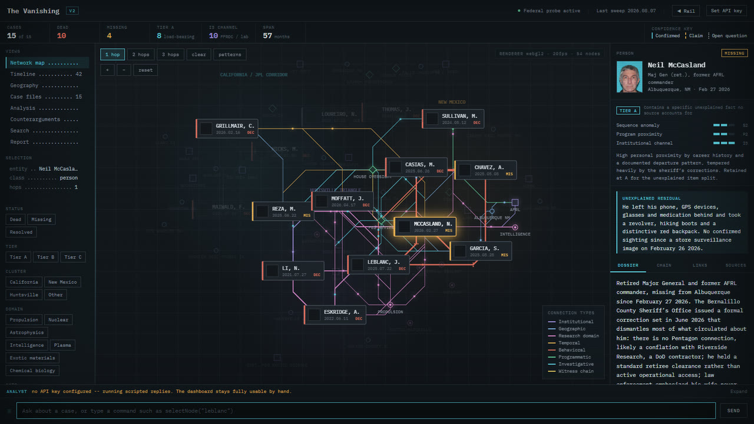This screenshot has height=424, width=754.
Task: Switch to the Sources tab
Action: [736, 266]
